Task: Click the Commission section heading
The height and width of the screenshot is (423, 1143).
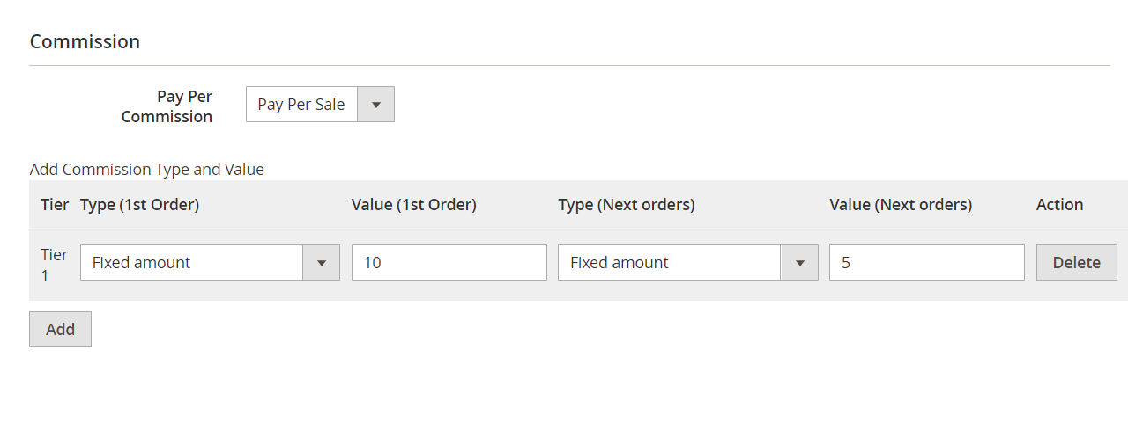Action: [85, 41]
